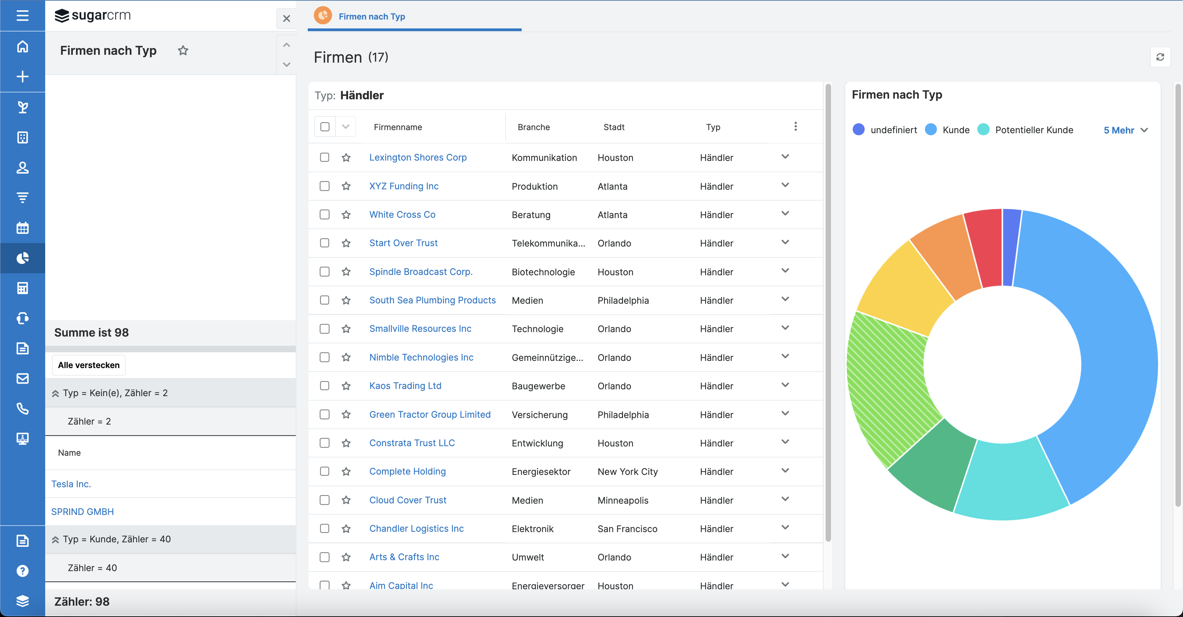
Task: Click the Alle verstecken button
Action: [x=89, y=365]
